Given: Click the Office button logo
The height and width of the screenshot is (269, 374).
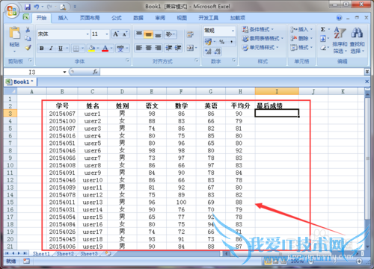Looking at the screenshot, I should [x=12, y=11].
